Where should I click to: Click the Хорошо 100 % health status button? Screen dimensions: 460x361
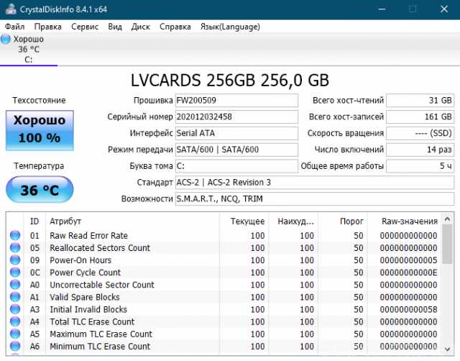pyautogui.click(x=40, y=130)
